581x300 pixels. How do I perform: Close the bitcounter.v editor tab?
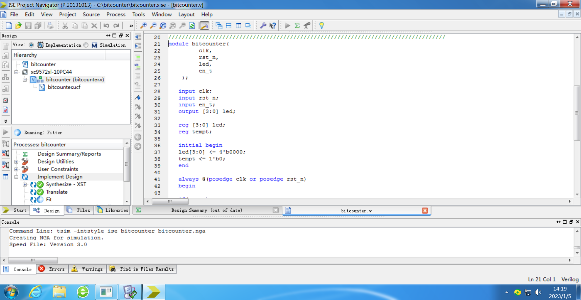point(425,210)
